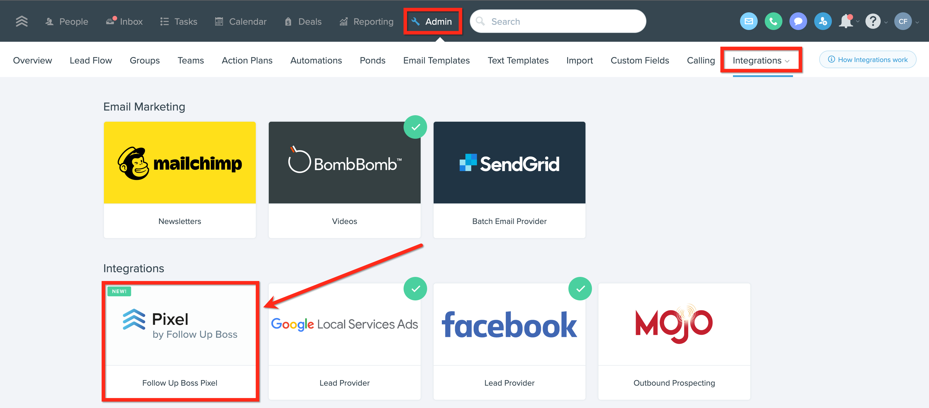Open the purple chat message icon

[x=798, y=22]
